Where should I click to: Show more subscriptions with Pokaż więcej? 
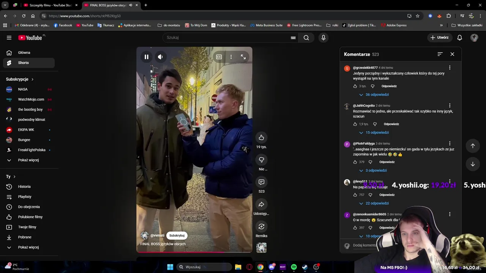tap(29, 160)
